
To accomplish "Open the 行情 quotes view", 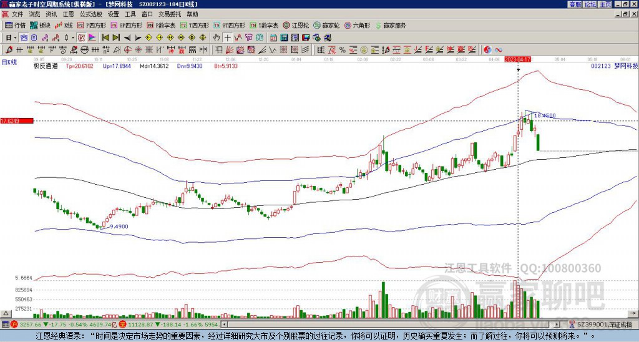I will click(x=15, y=25).
